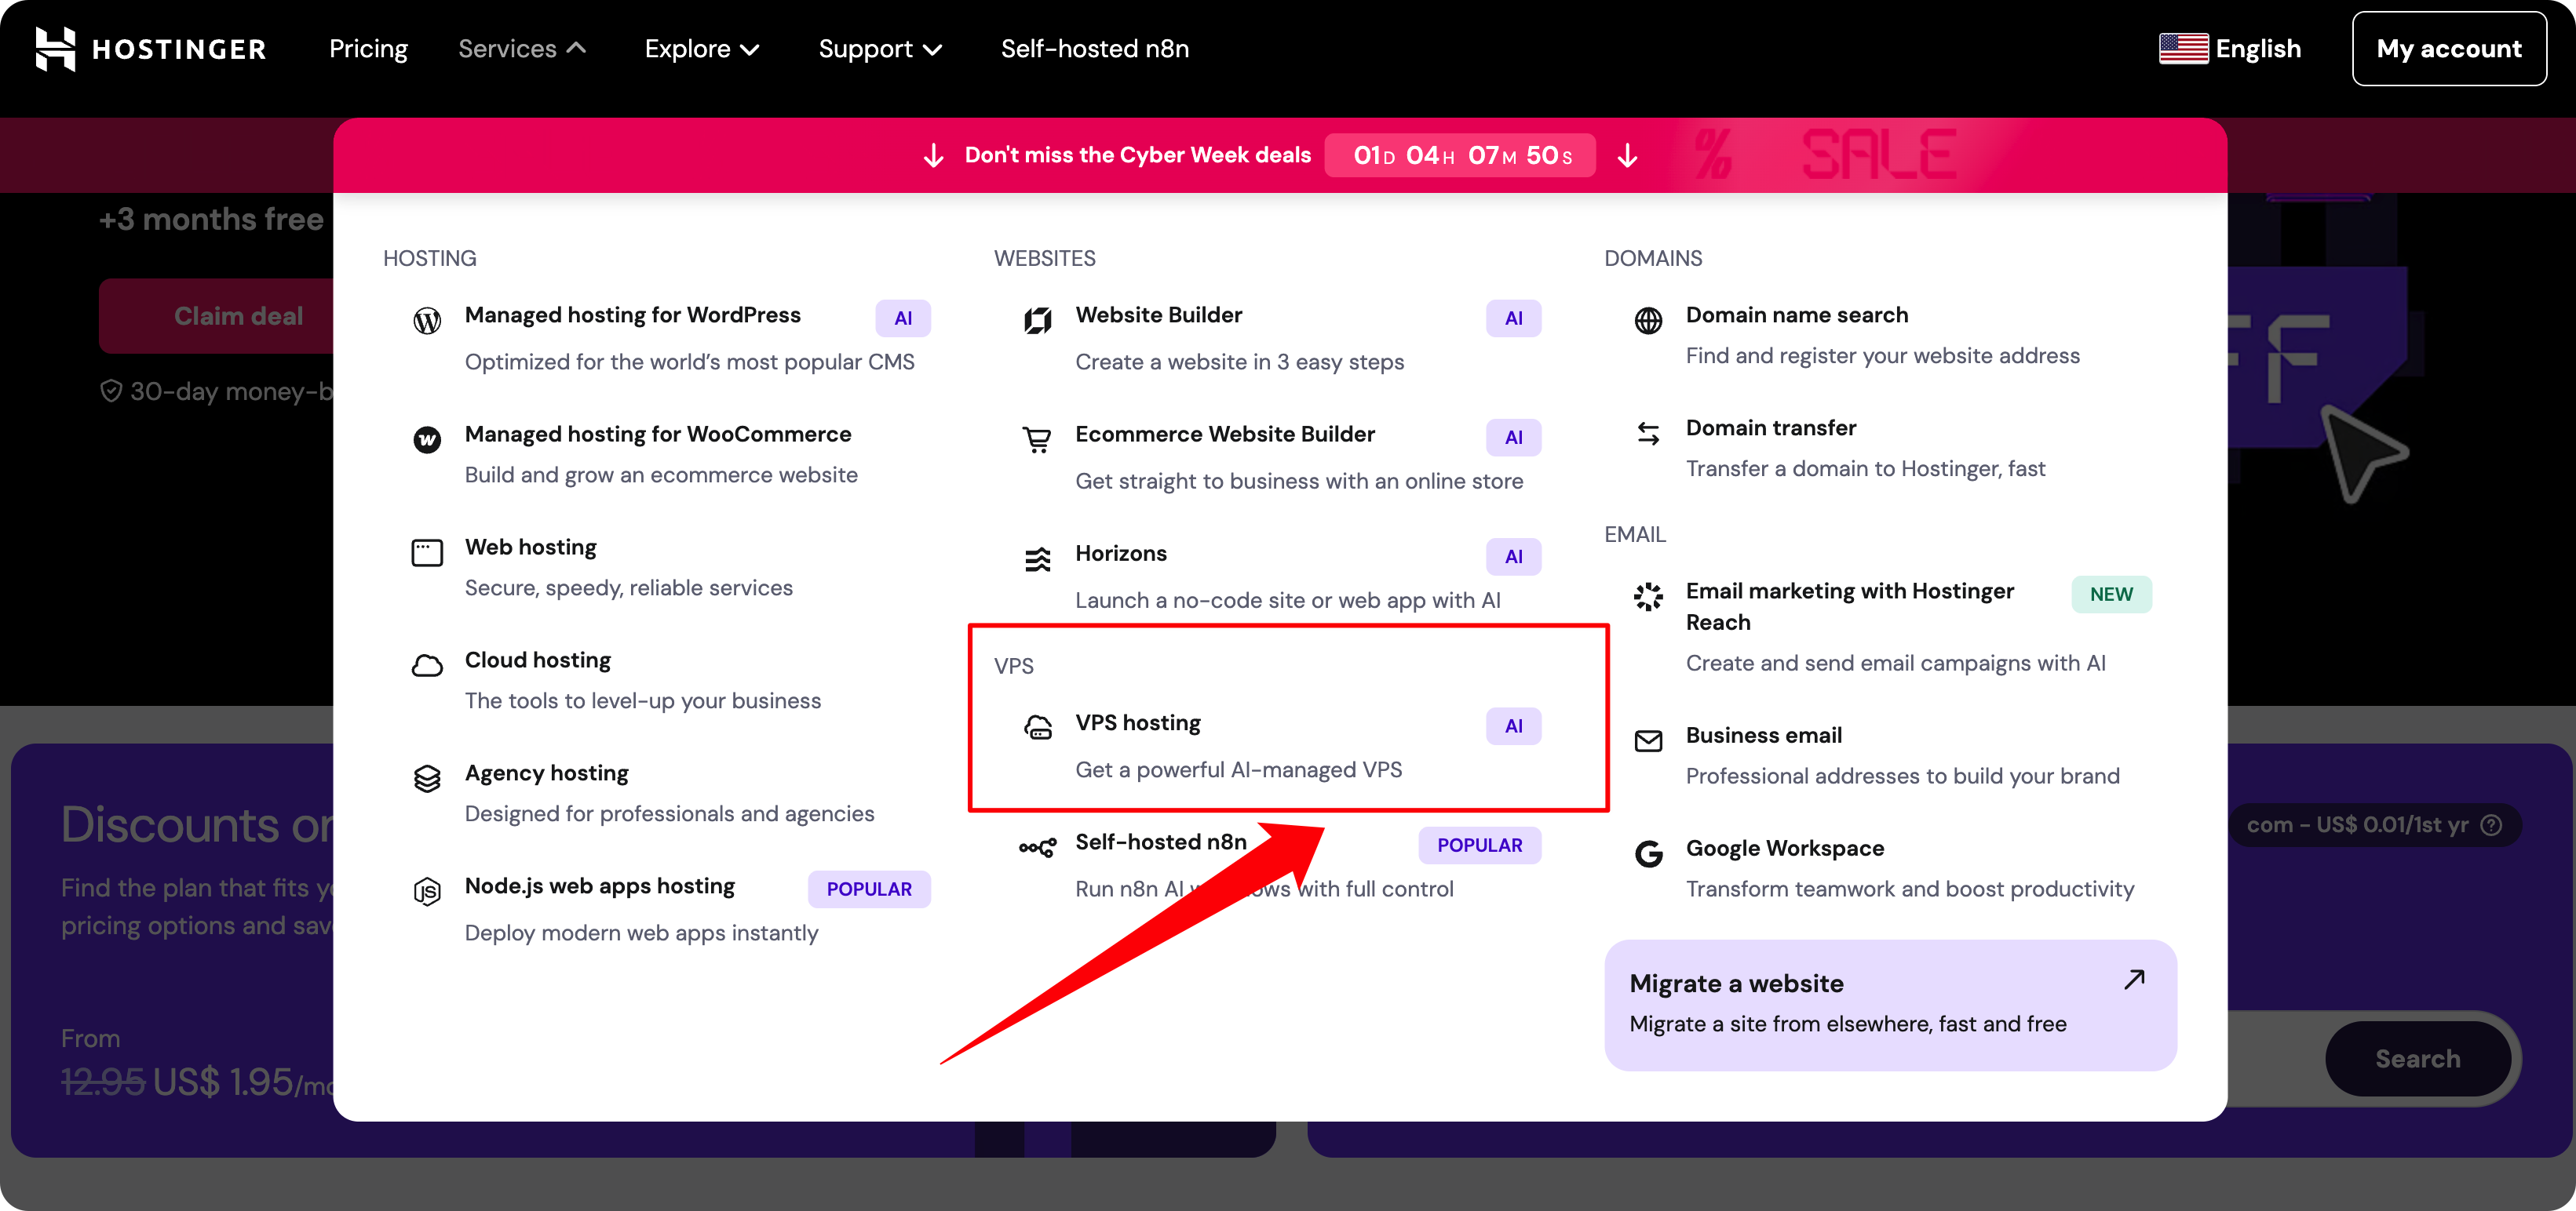Viewport: 2576px width, 1211px height.
Task: Open the Pricing page
Action: pyautogui.click(x=368, y=49)
